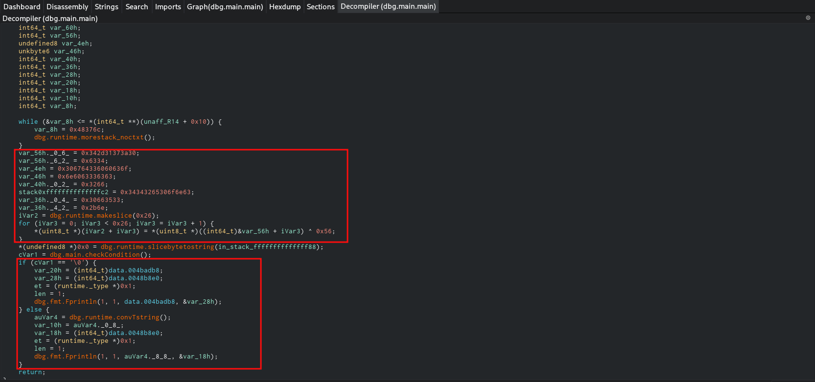Open the Graph(dbg.main.main) tab
Viewport: 815px width, 382px height.
[x=225, y=7]
